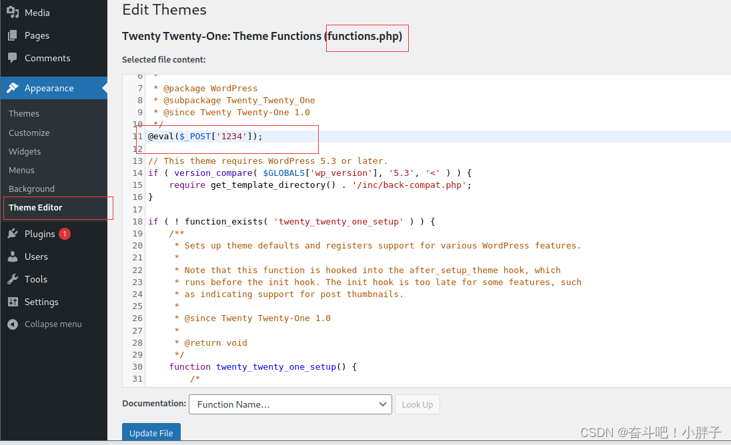Click the Pages icon in sidebar
This screenshot has width=731, height=445.
(13, 35)
